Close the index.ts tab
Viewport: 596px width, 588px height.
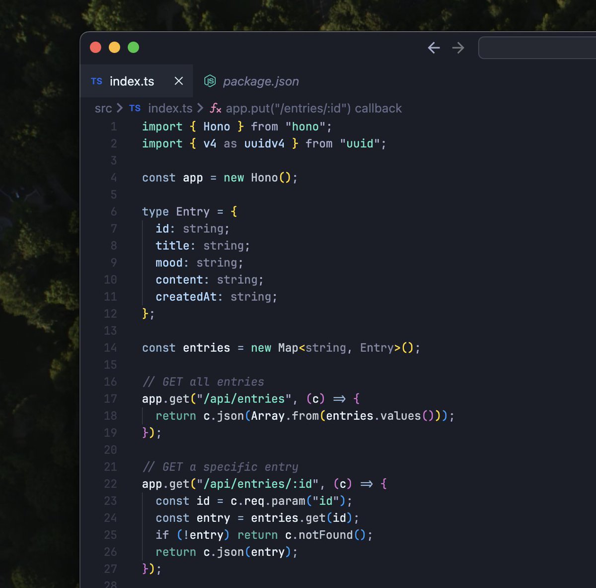coord(178,81)
